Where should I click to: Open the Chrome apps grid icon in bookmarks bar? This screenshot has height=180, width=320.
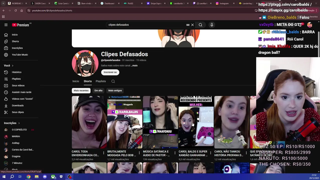[x=3, y=17]
